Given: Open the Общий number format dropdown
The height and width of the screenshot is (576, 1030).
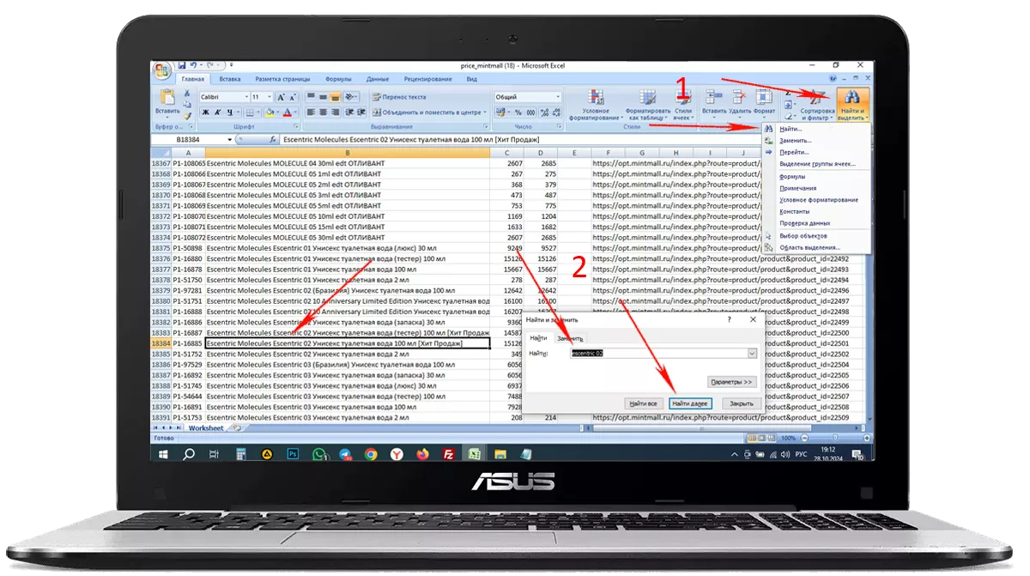Looking at the screenshot, I should tap(558, 97).
